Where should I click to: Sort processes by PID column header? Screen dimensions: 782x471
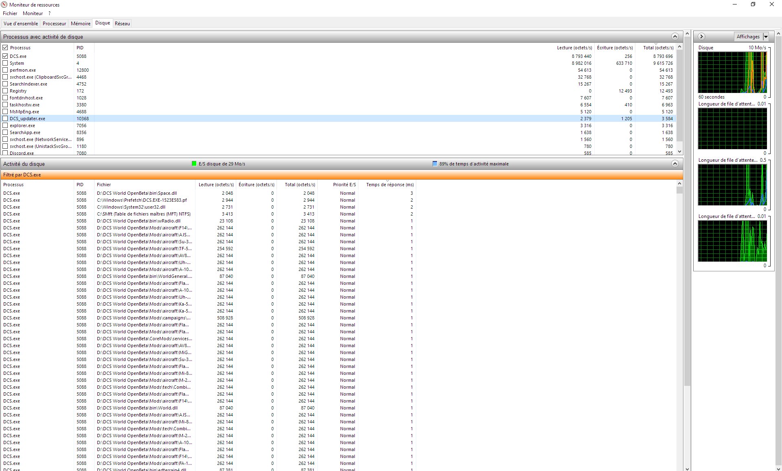[84, 48]
